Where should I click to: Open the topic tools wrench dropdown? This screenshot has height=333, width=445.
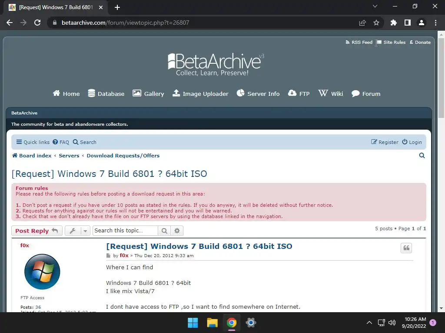coord(77,231)
